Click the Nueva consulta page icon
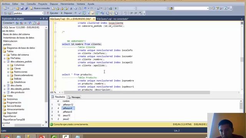Image resolution: width=246 pixels, height=138 pixels. click(32, 8)
